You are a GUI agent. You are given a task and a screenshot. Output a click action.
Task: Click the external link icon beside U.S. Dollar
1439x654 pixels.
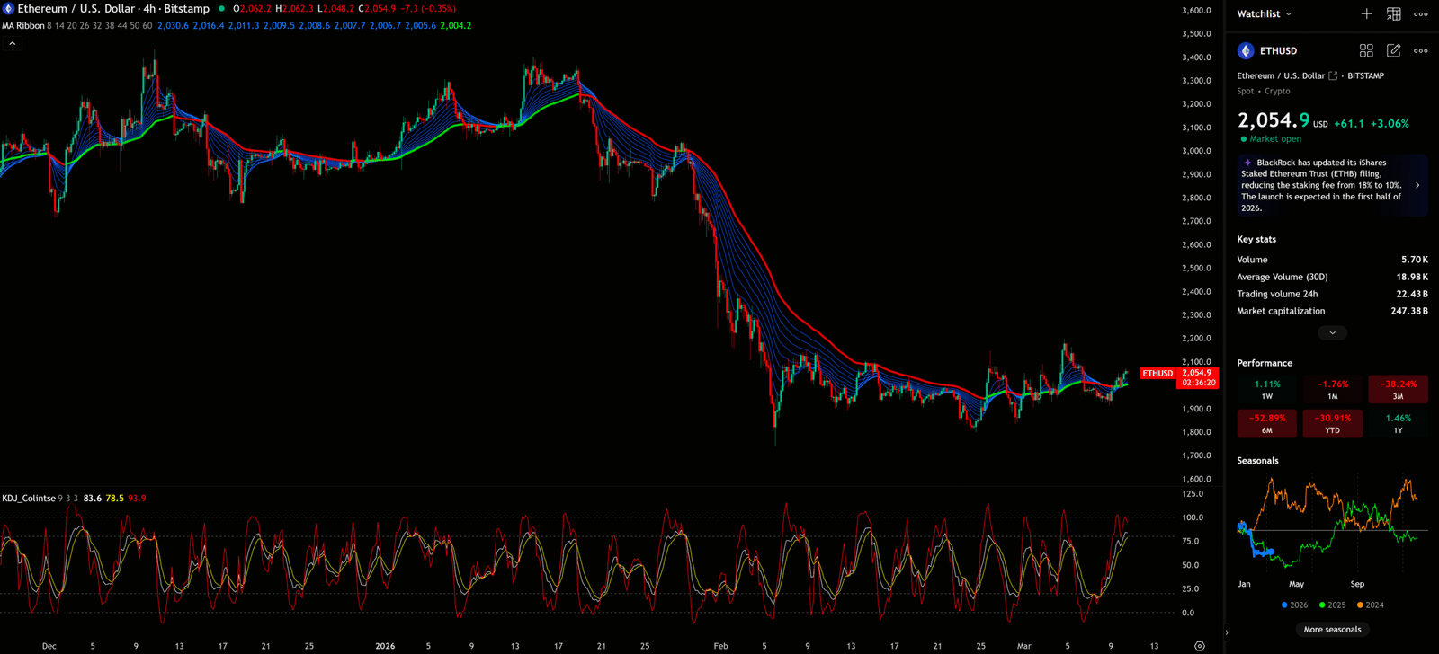coord(1333,76)
